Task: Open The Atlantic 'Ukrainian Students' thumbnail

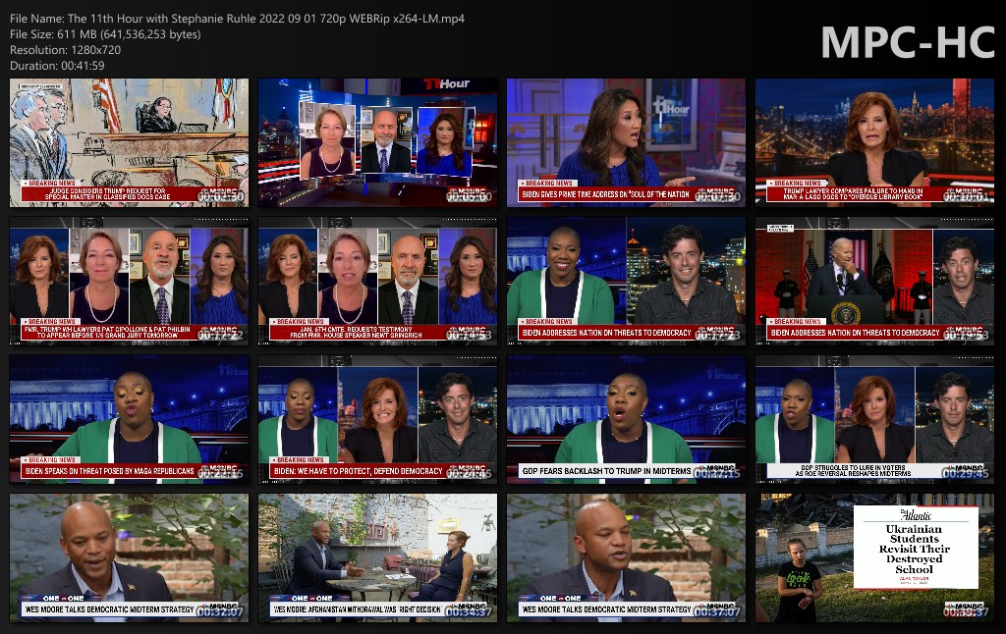Action: (x=874, y=558)
